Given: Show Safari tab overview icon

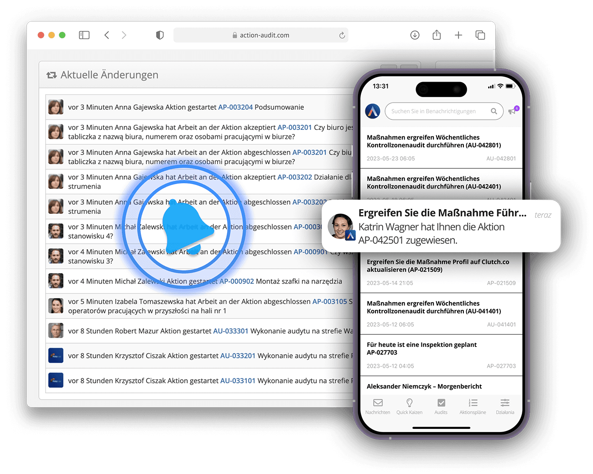Looking at the screenshot, I should click(480, 35).
